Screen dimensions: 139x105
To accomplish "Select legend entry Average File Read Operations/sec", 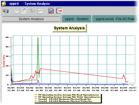I will (x=69, y=95).
